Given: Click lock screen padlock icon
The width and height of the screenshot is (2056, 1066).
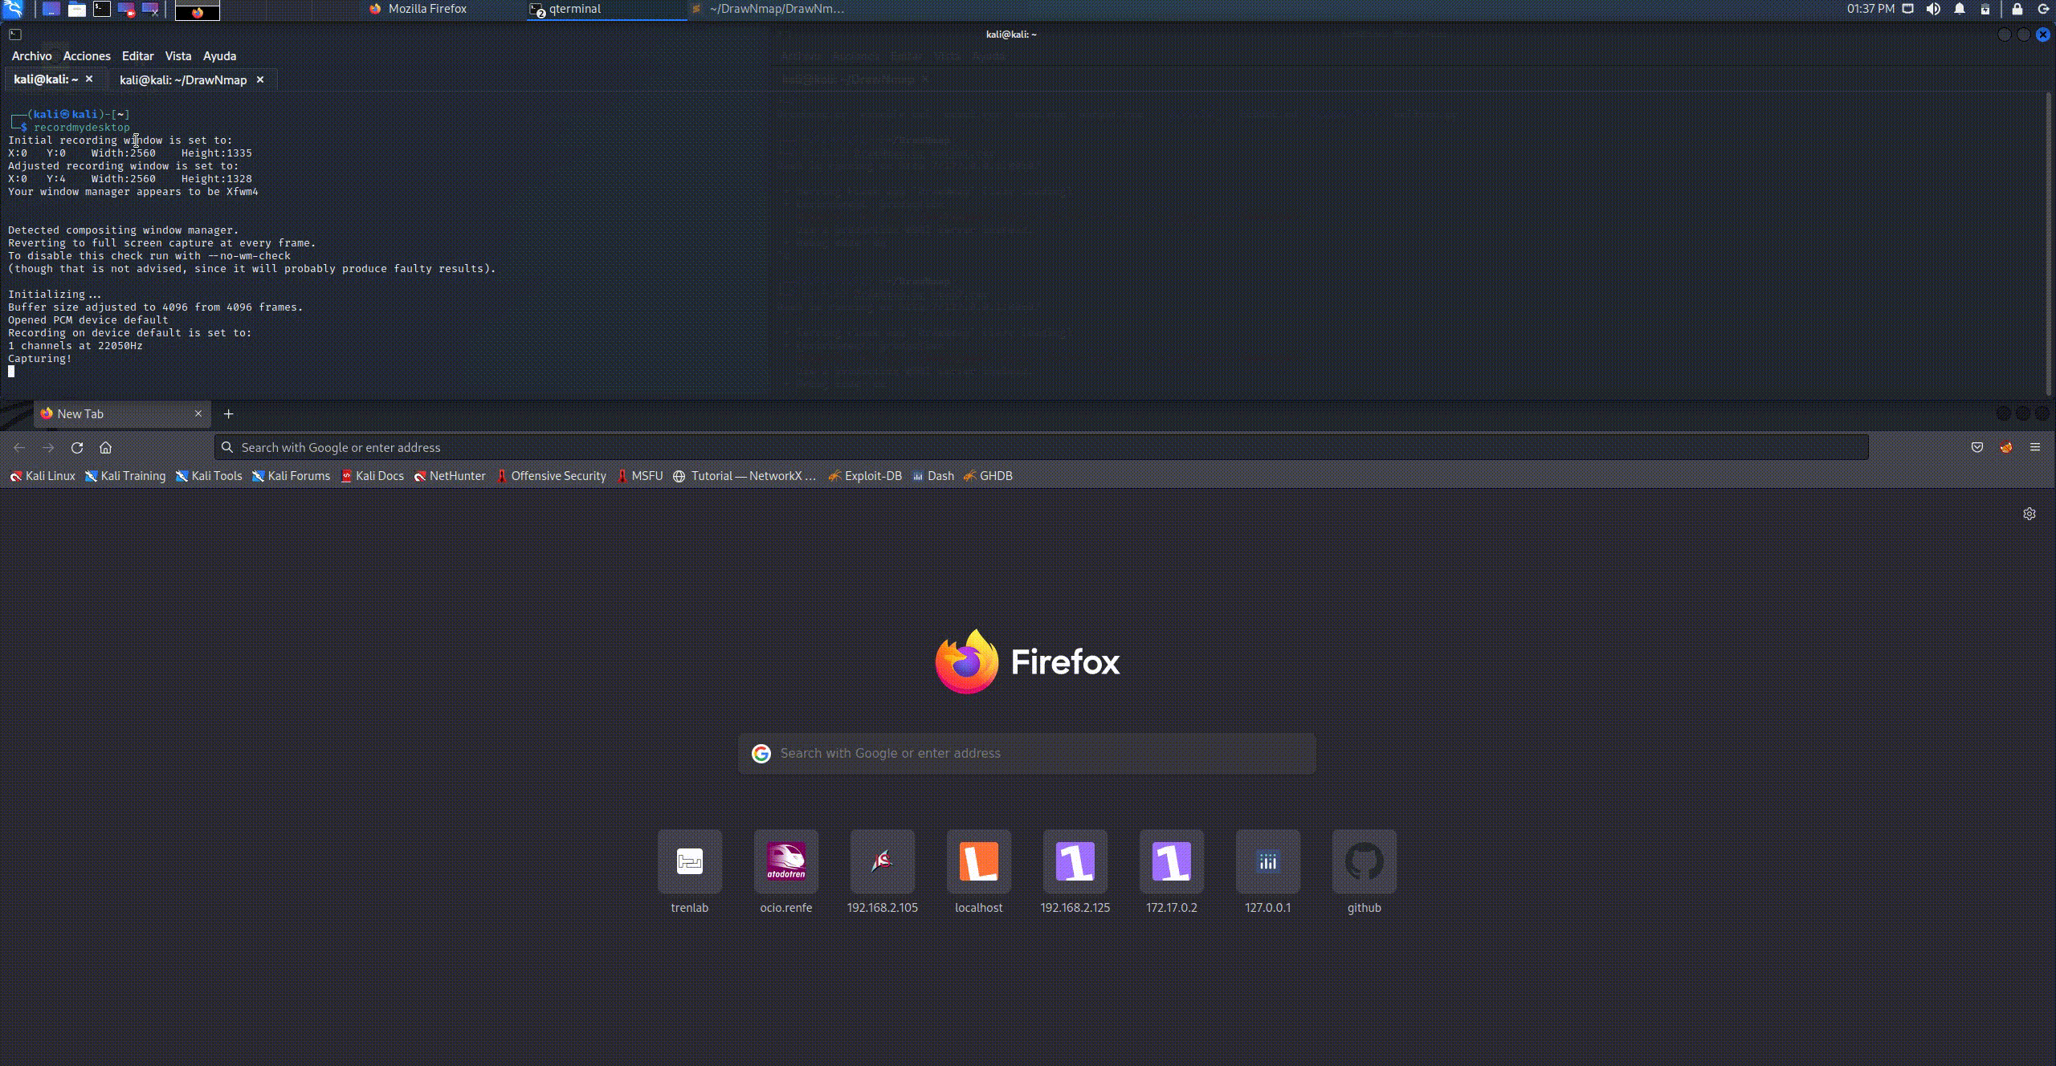Looking at the screenshot, I should pos(2017,9).
